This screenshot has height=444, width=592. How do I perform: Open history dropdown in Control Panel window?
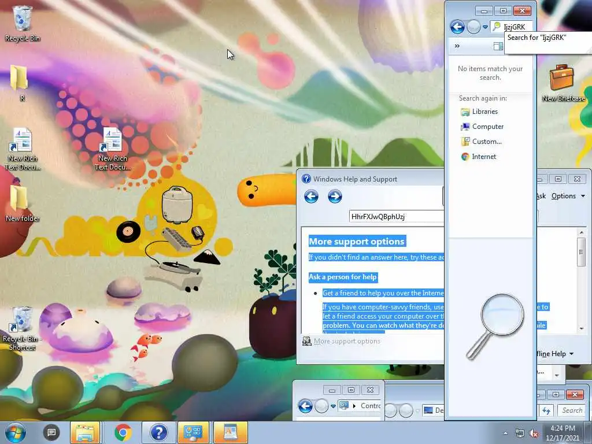pos(333,406)
